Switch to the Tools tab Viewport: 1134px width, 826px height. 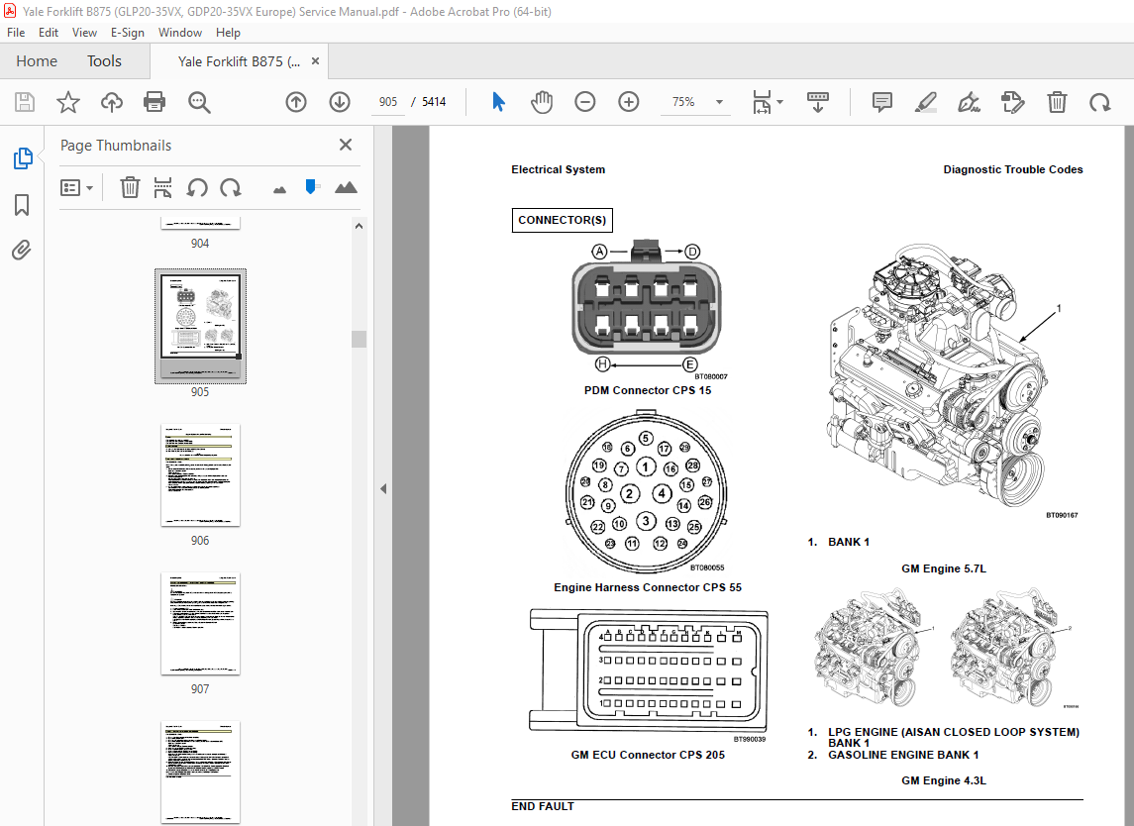(104, 61)
